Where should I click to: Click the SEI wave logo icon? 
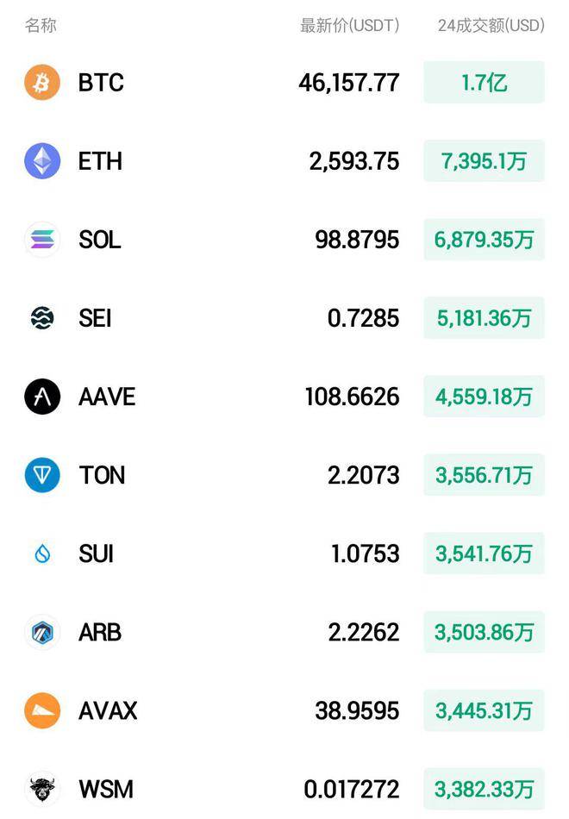[42, 318]
